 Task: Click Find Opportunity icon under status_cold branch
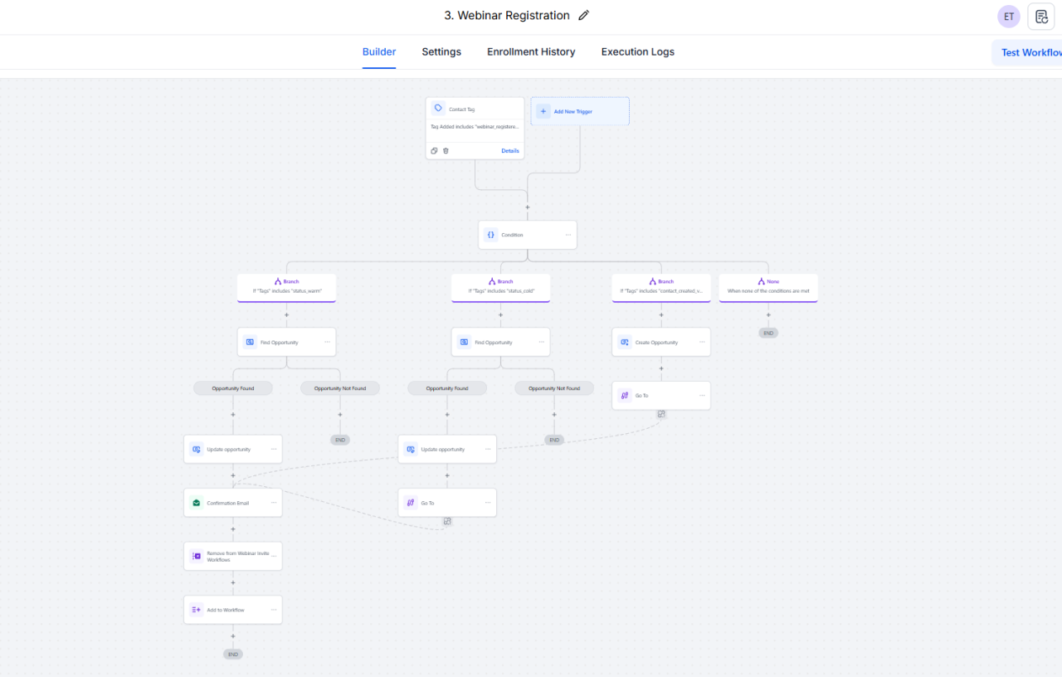click(464, 342)
